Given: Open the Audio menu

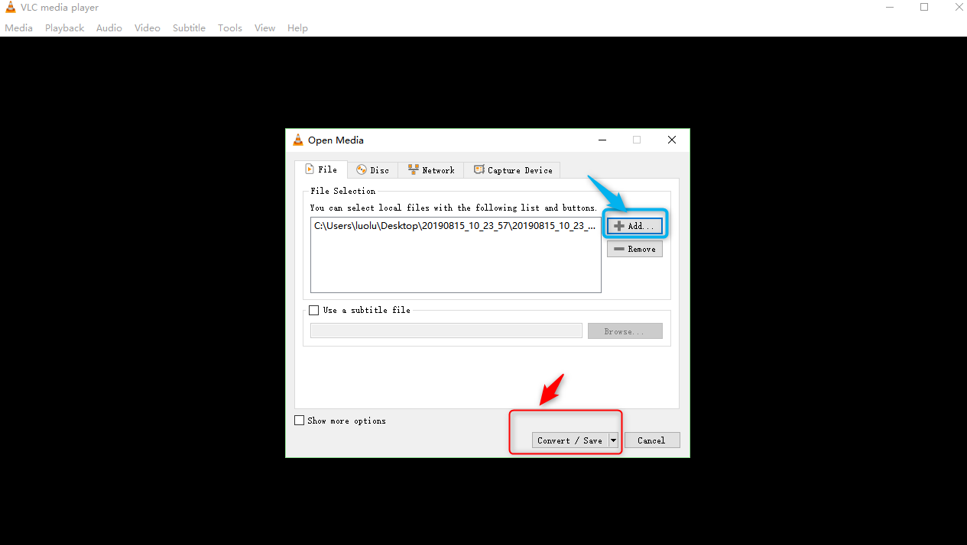Looking at the screenshot, I should [x=109, y=28].
